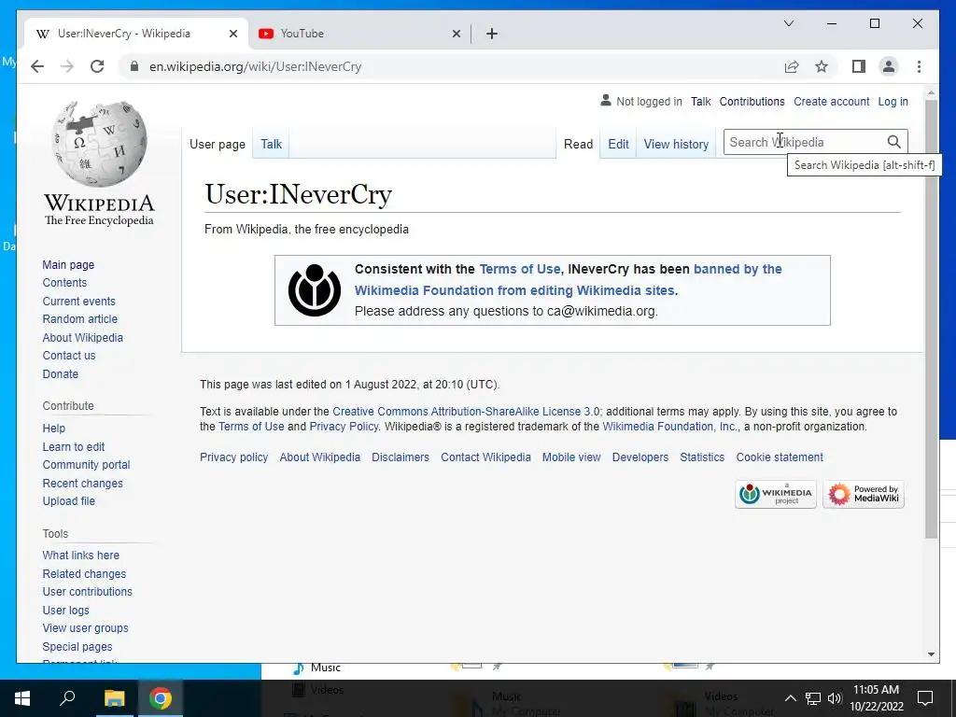Open the Chrome profile avatar

[889, 66]
